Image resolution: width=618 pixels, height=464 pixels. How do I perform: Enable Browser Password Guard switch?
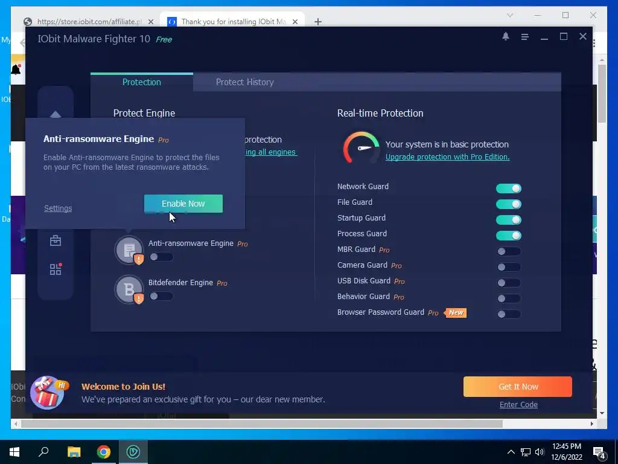(x=508, y=314)
